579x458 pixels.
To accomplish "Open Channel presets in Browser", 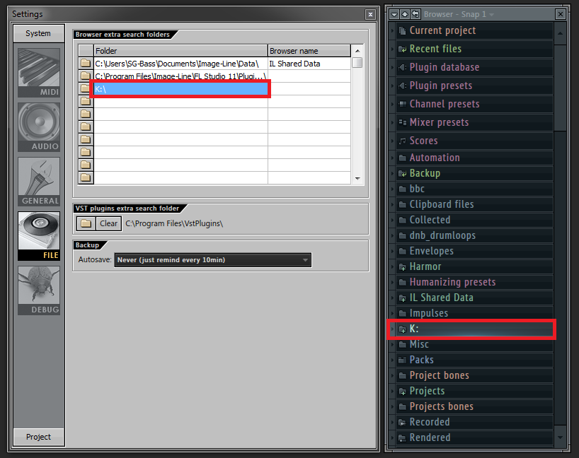I will 474,104.
